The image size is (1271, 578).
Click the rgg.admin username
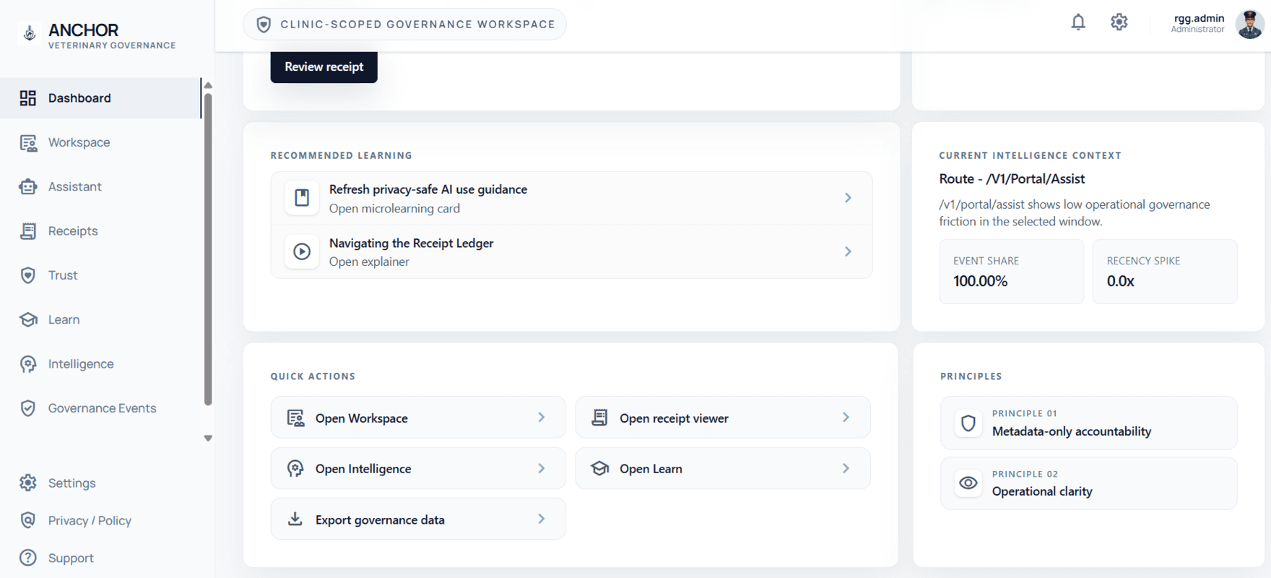point(1199,18)
